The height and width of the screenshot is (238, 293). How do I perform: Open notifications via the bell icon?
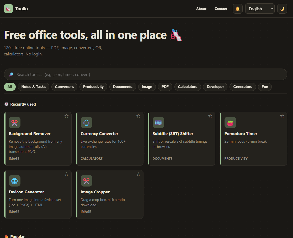click(237, 9)
